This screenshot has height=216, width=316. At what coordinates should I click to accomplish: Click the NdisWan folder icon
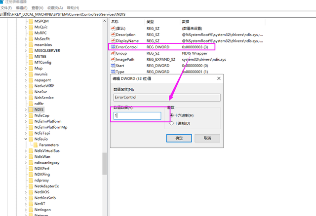31,157
